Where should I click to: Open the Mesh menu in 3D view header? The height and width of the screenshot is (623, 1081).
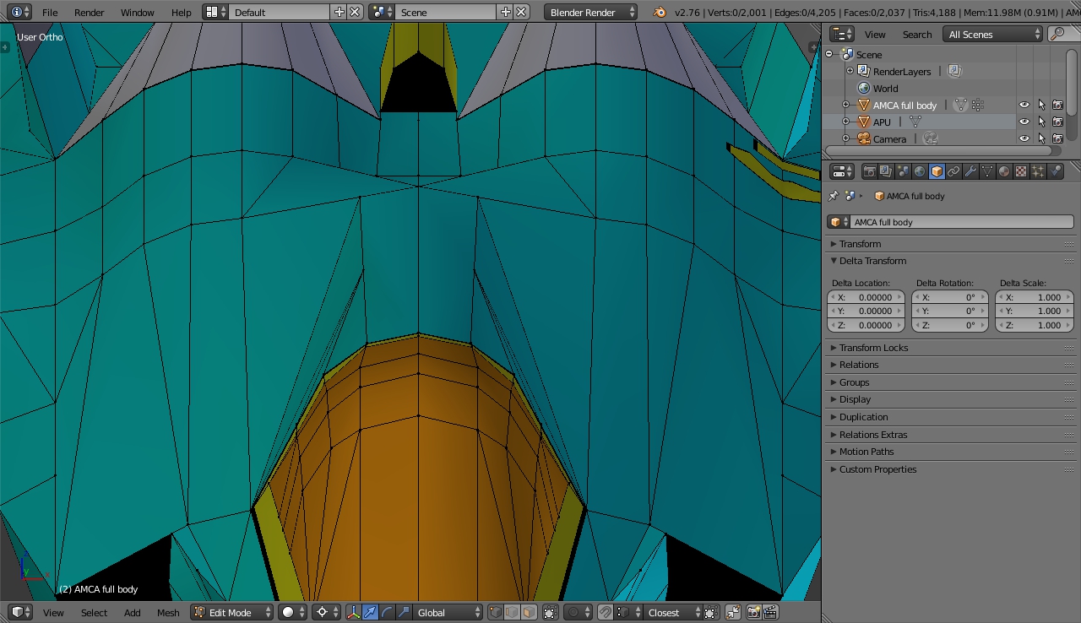(168, 612)
